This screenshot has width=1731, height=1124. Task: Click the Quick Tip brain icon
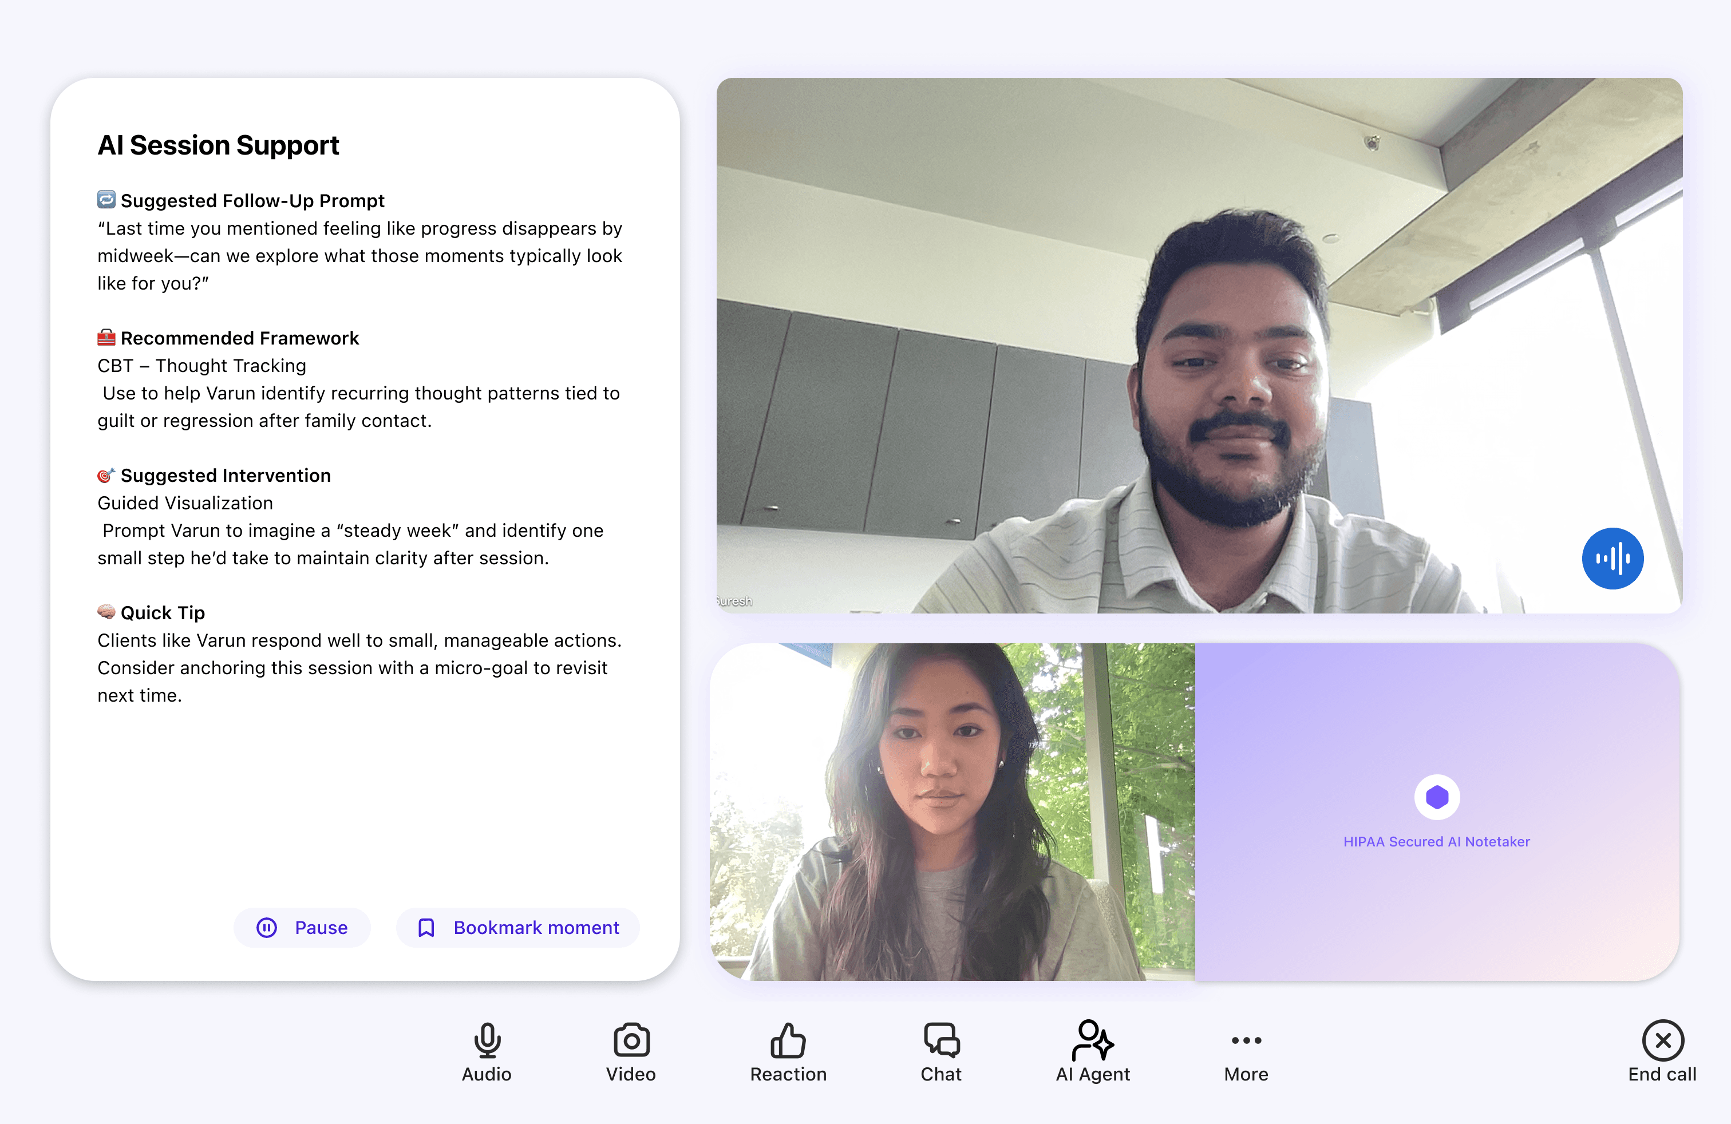(x=106, y=611)
